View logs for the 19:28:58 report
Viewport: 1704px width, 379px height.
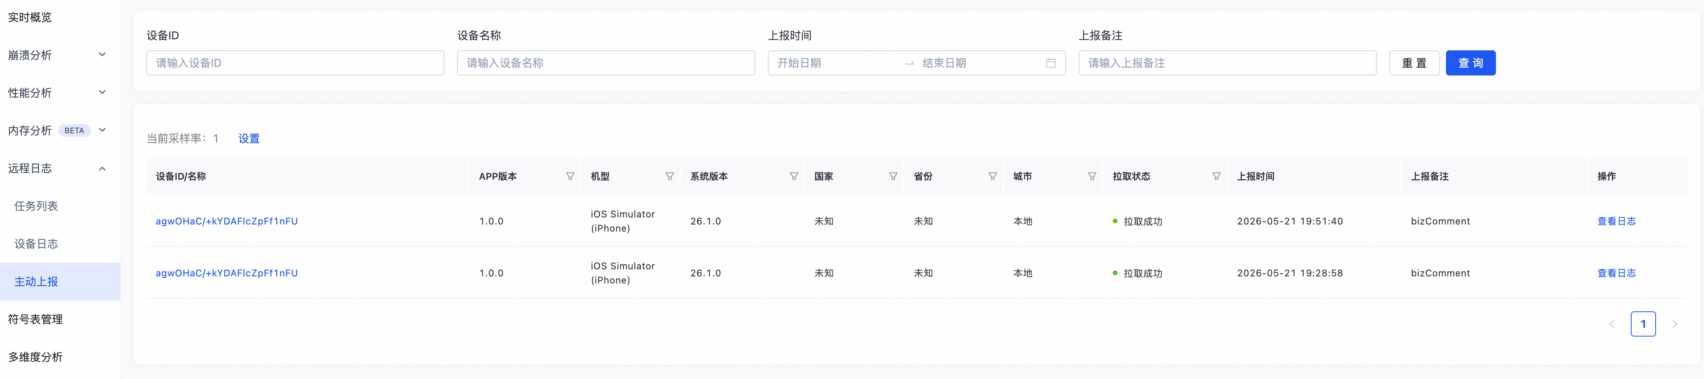coord(1616,273)
